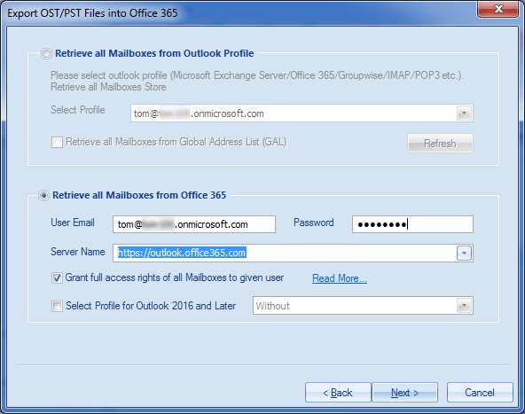This screenshot has height=414, width=525.
Task: Enable Select Profile for Outlook 2016 and Later
Action: pyautogui.click(x=57, y=306)
